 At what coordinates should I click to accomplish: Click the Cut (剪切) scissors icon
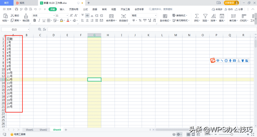[x=12, y=15]
